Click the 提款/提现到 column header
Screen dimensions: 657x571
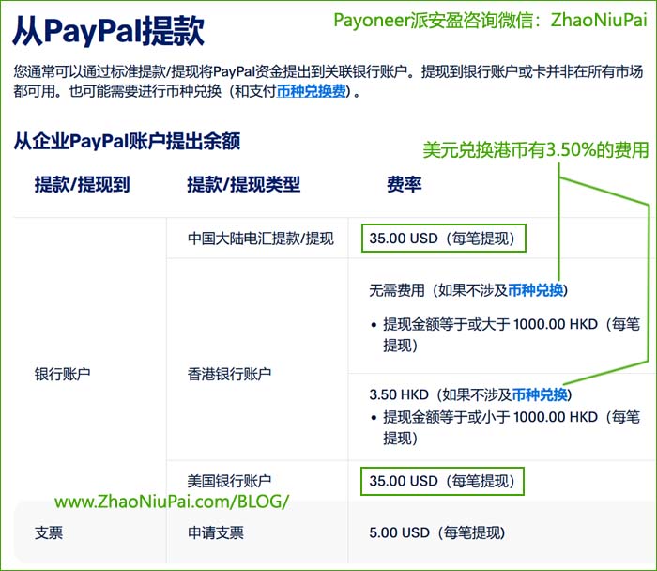click(83, 184)
